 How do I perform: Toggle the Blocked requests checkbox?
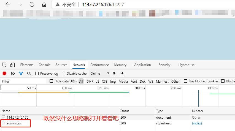(223, 81)
